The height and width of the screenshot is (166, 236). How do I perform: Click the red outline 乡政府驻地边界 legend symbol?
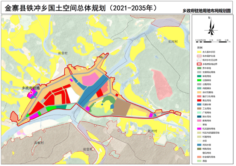pyautogui.click(x=199, y=64)
